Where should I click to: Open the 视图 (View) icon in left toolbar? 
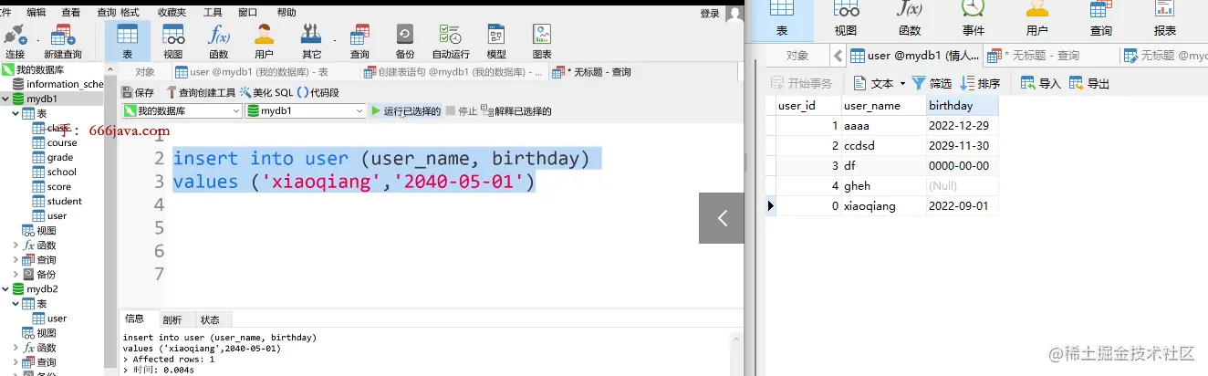[173, 41]
